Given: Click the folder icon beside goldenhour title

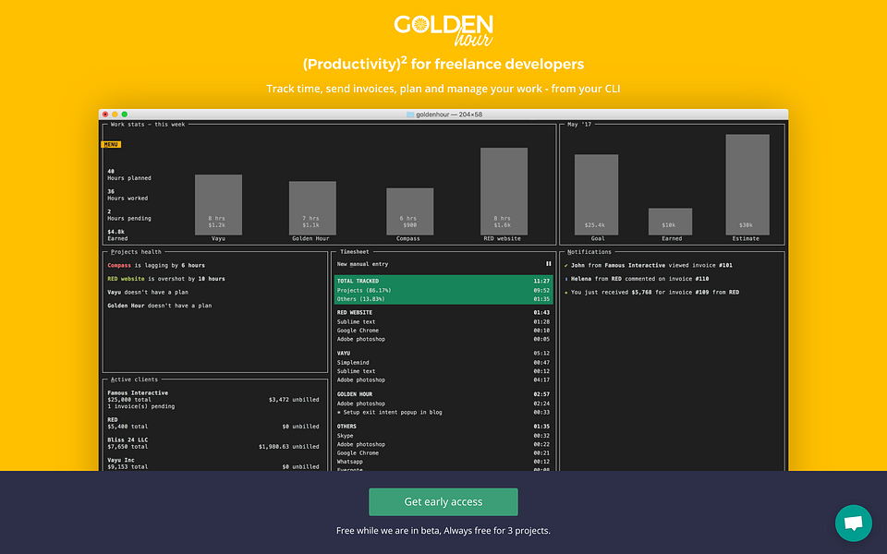Looking at the screenshot, I should (x=410, y=114).
